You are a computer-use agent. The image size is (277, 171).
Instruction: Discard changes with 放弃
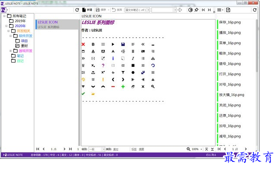pos(117,10)
